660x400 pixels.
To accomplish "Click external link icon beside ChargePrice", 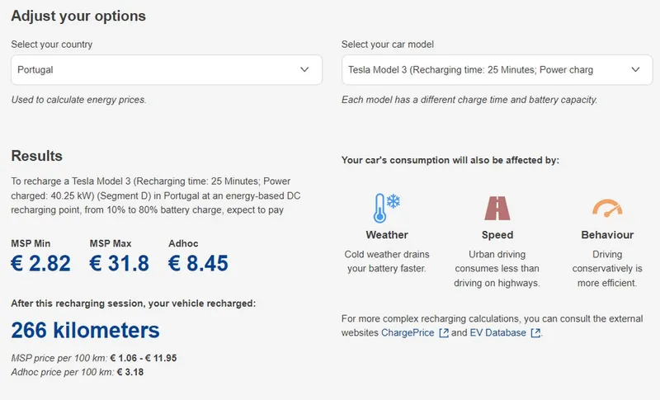I will pos(444,333).
